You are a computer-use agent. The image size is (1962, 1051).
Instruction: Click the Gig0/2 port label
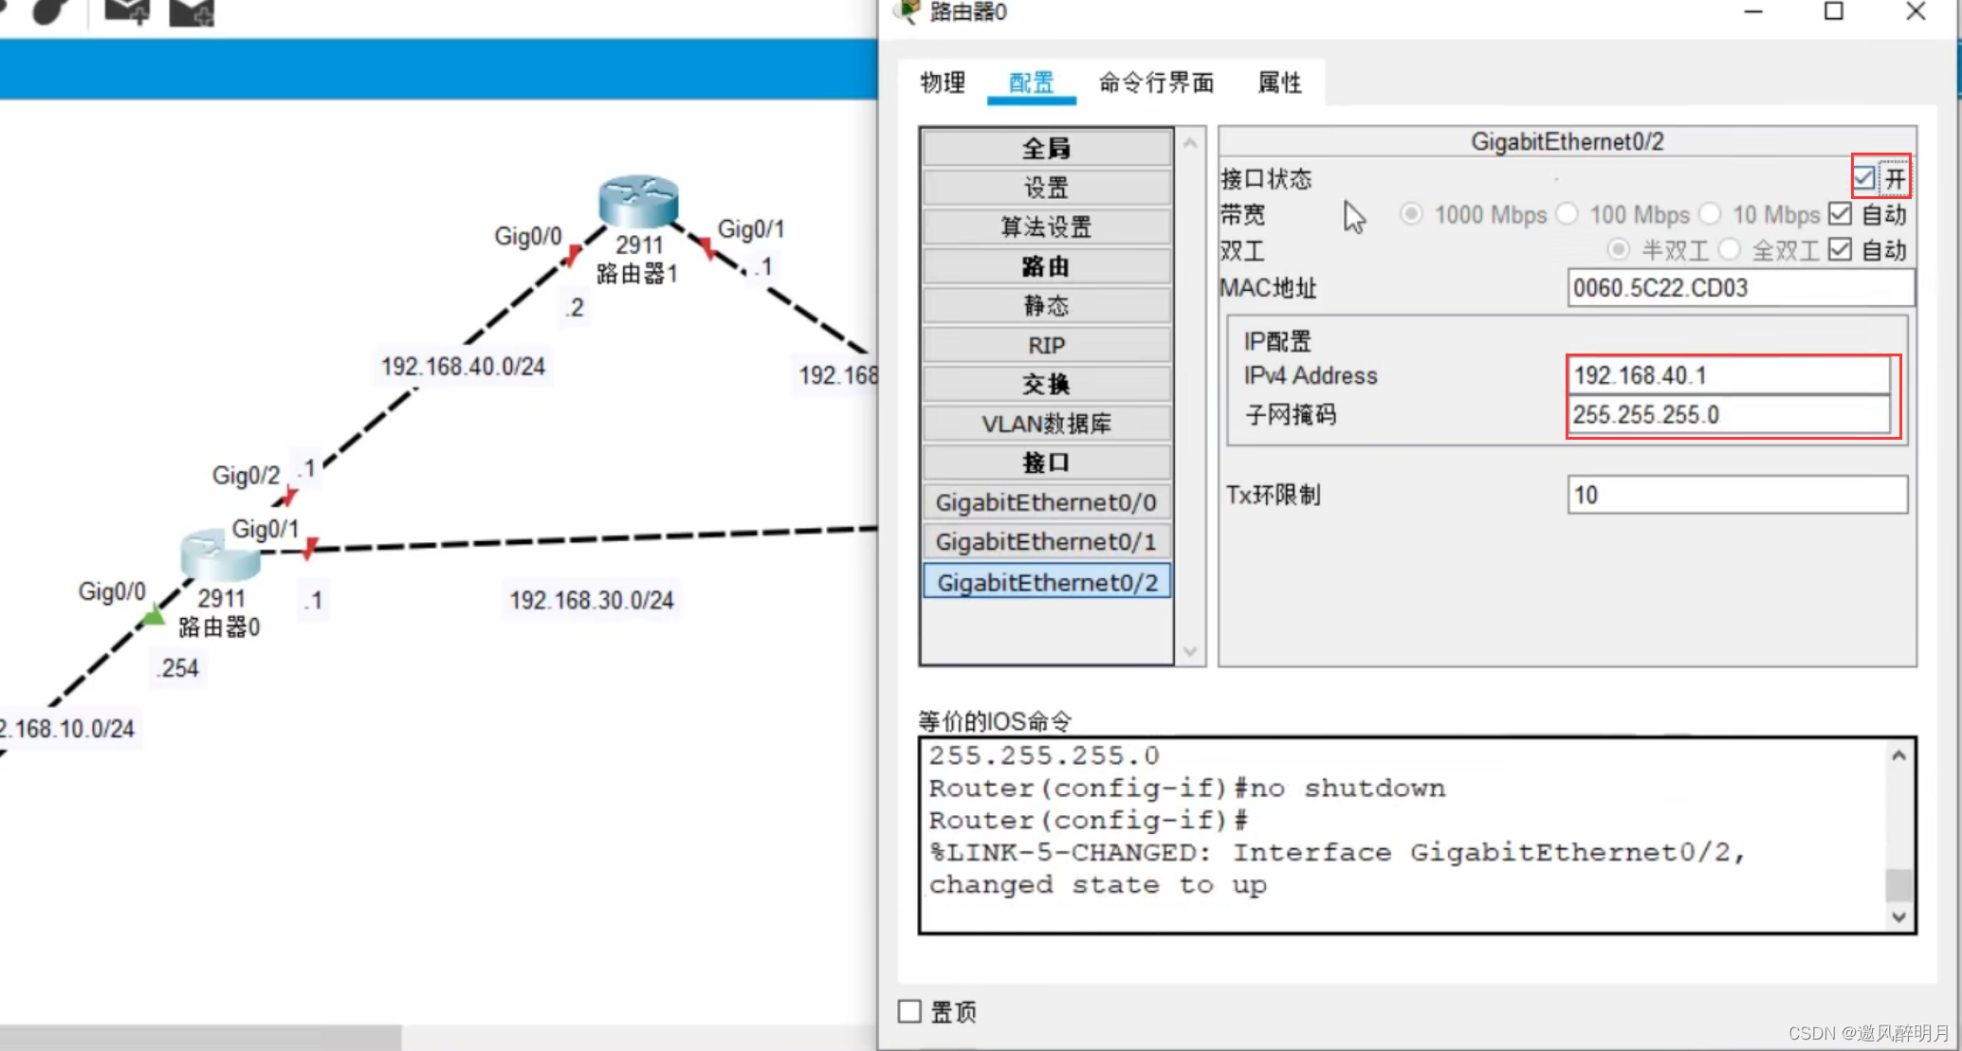coord(246,475)
